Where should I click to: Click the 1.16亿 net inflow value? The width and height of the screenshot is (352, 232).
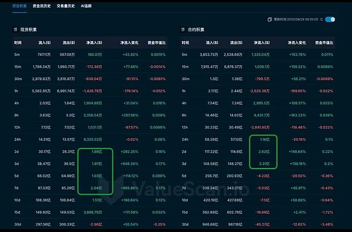coord(265,140)
